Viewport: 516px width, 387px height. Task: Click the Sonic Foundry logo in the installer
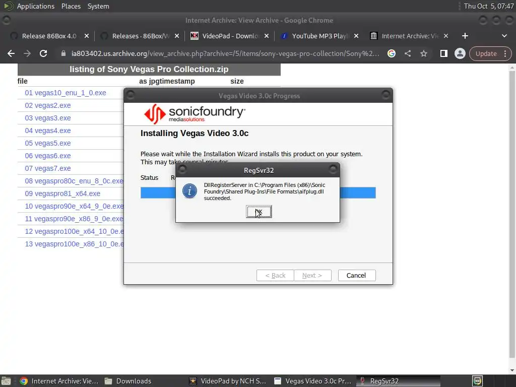195,114
